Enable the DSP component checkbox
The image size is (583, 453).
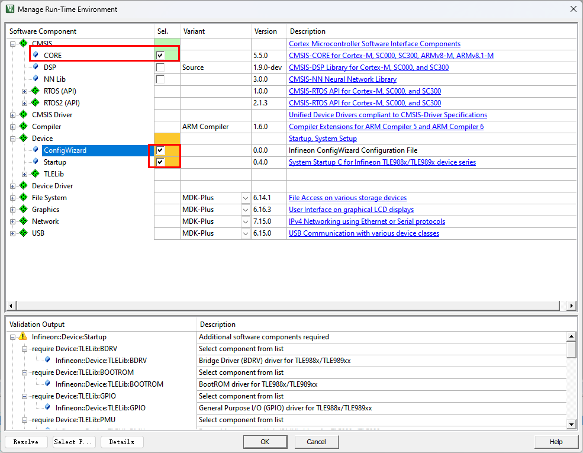(x=160, y=68)
